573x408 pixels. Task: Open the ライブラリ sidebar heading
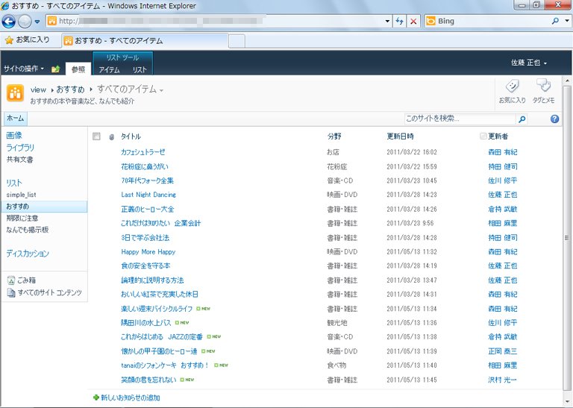[x=20, y=148]
